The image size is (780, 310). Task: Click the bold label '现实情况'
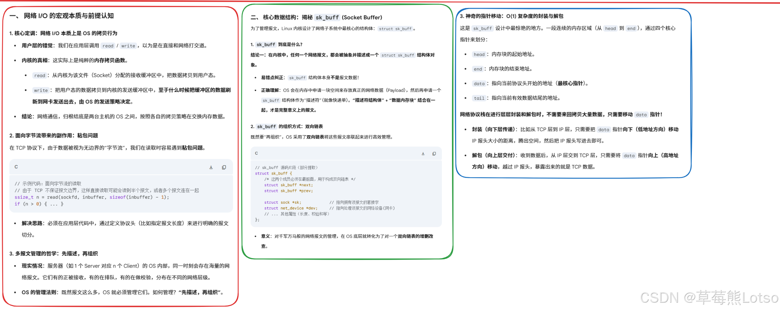click(32, 266)
